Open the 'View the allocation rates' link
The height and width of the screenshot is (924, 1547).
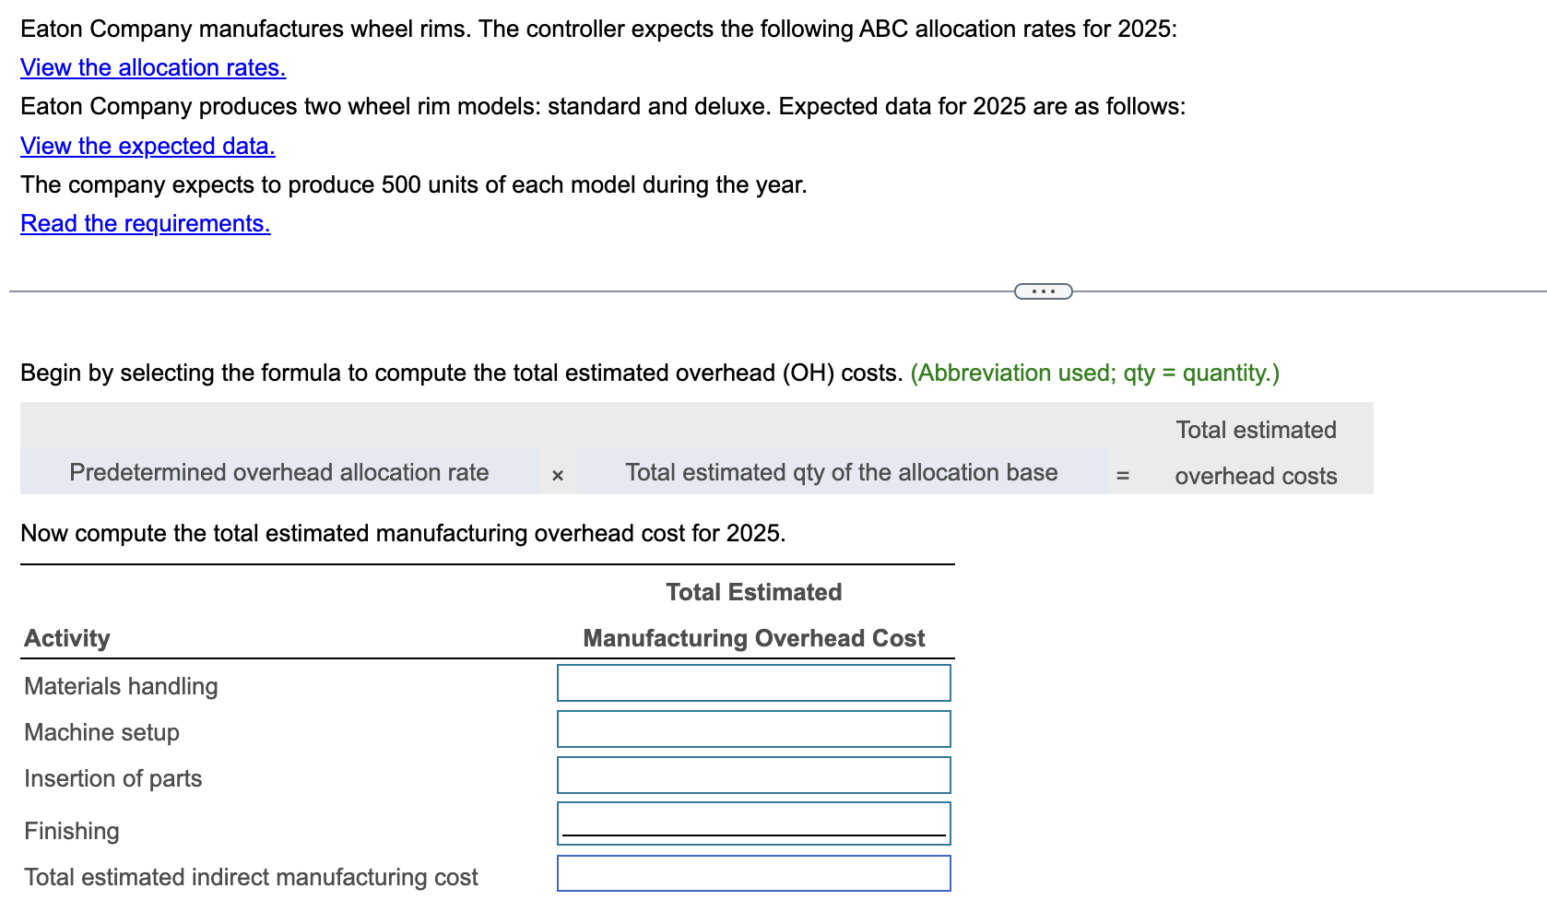[153, 67]
